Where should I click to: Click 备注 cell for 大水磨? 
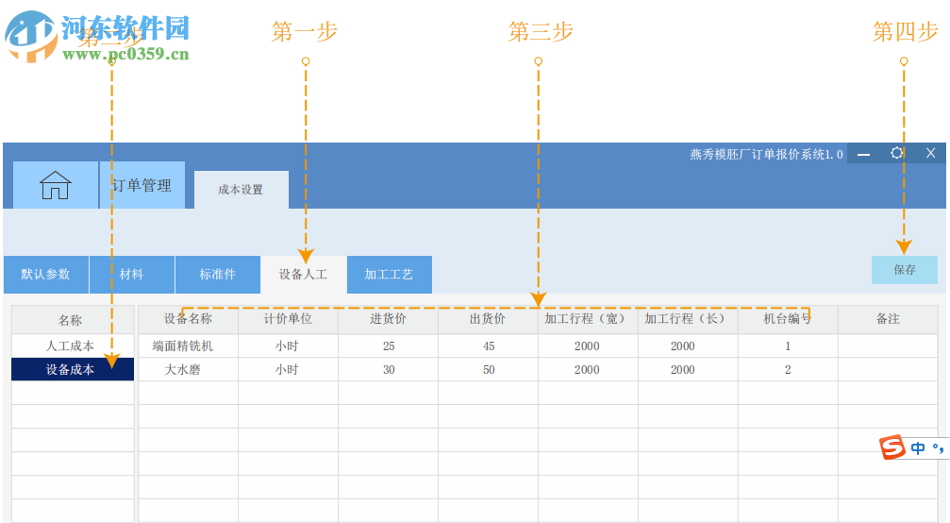[x=888, y=370]
